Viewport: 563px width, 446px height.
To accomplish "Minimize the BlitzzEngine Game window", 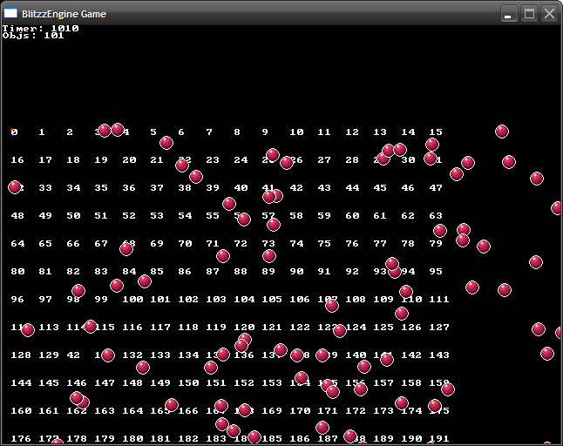I will pos(508,14).
